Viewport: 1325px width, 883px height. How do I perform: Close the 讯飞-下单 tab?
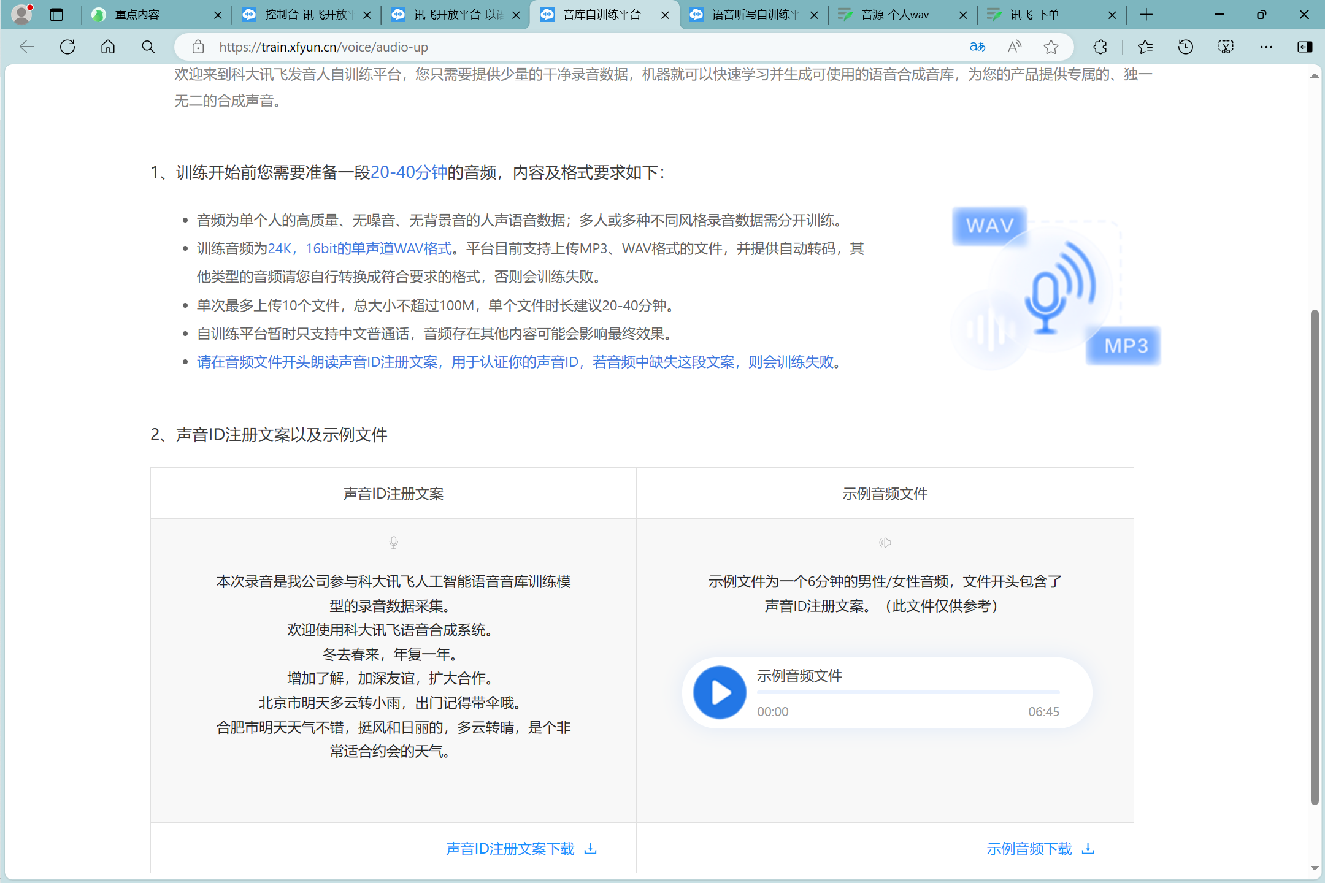pos(1112,15)
